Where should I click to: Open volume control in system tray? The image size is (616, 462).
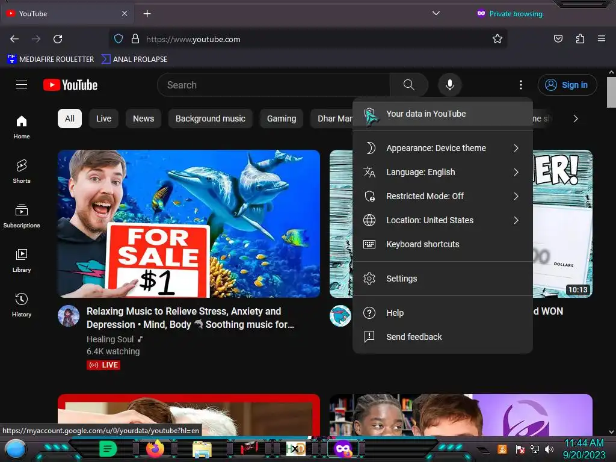coord(549,449)
